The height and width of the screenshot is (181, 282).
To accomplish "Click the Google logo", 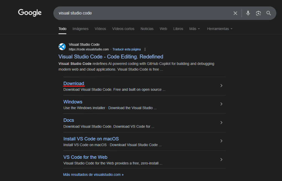I will pyautogui.click(x=30, y=13).
